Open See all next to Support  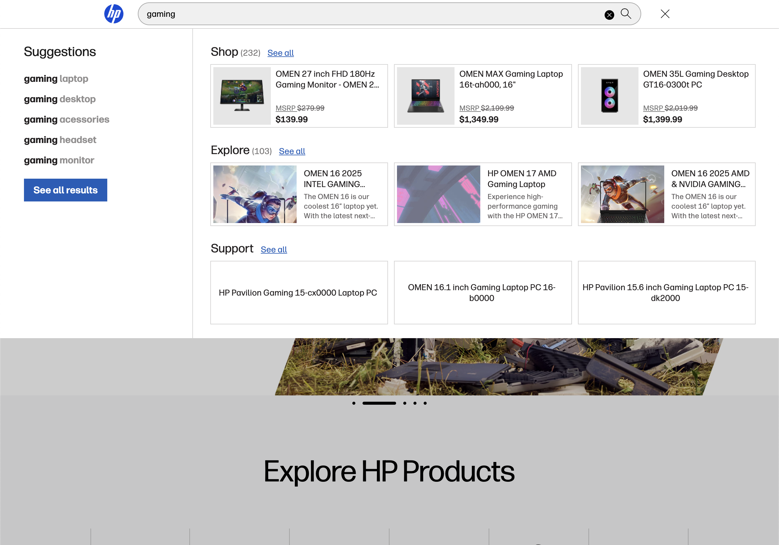[x=274, y=249]
